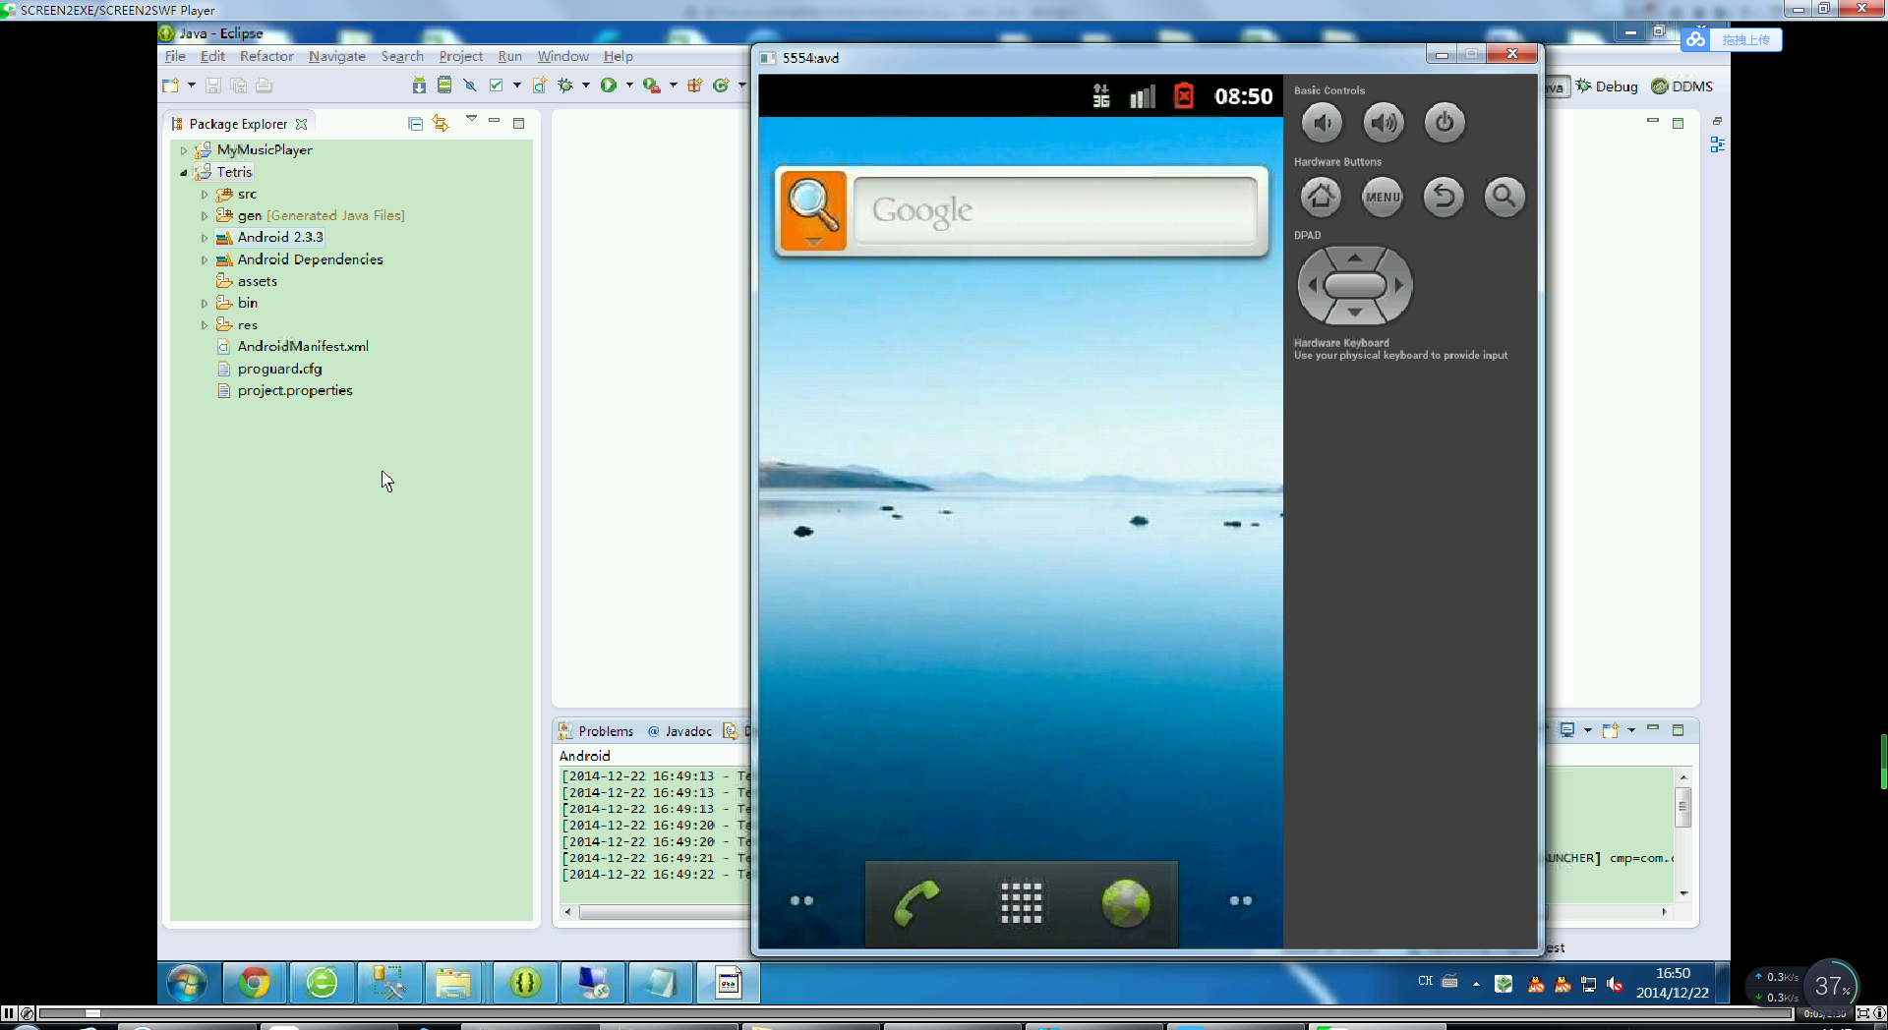
Task: Click the New wizard toolbar icon
Action: point(171,86)
